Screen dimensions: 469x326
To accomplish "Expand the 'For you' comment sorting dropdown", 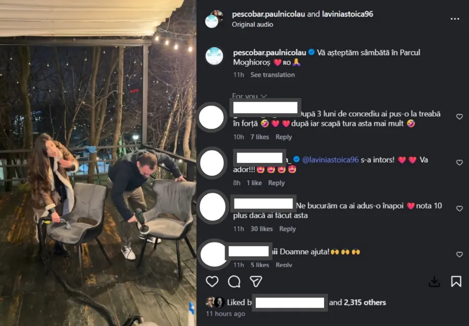I will (249, 96).
